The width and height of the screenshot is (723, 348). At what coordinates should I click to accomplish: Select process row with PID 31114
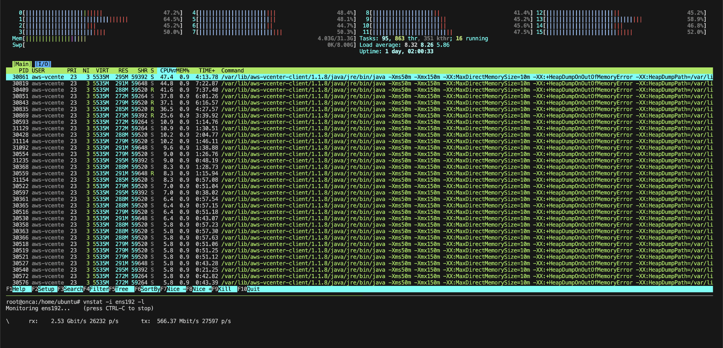pyautogui.click(x=359, y=141)
